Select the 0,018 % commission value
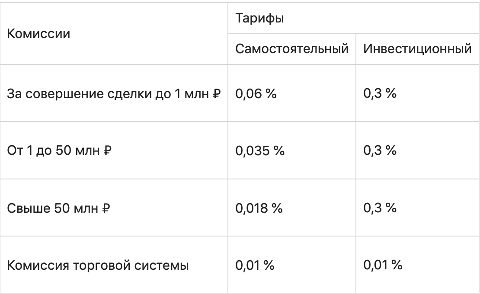This screenshot has width=480, height=294. coord(259,208)
